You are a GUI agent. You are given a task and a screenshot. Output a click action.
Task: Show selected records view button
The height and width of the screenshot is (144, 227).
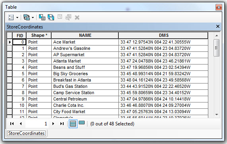point(82,123)
